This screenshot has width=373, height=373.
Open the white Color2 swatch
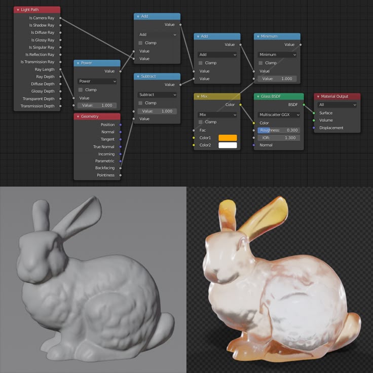228,145
